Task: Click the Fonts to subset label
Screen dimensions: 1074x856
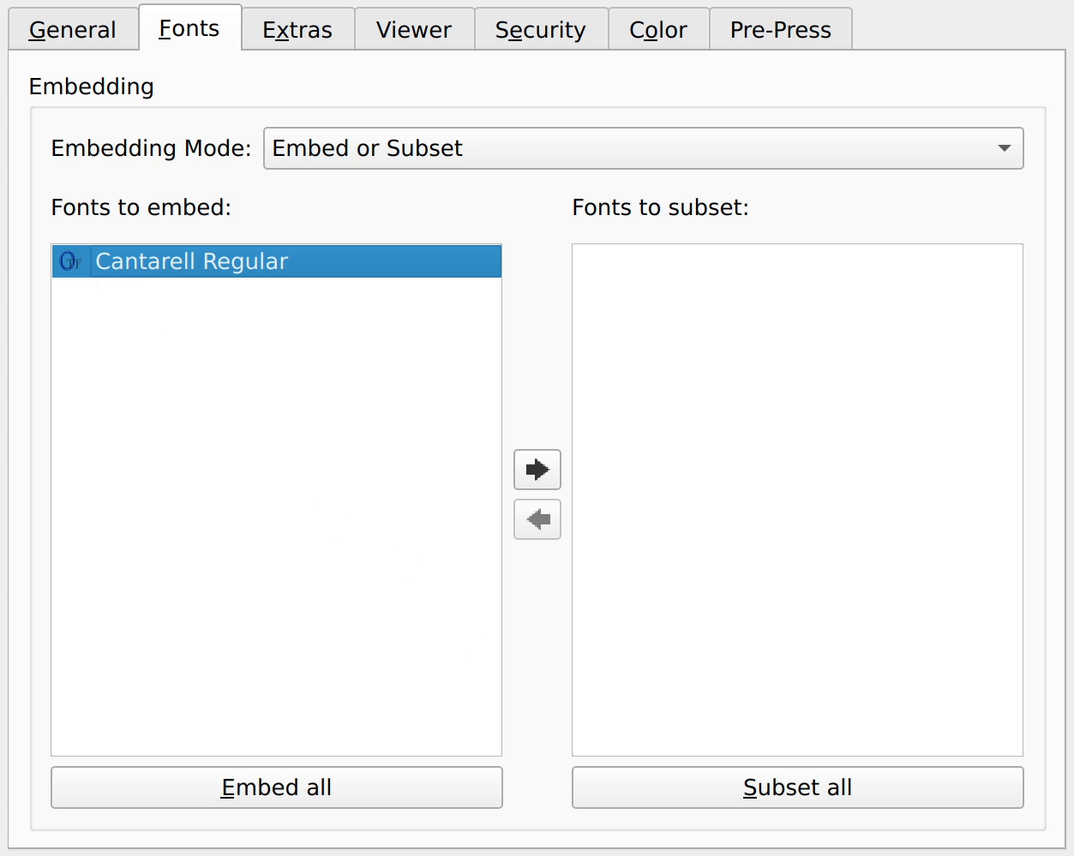Action: 661,207
